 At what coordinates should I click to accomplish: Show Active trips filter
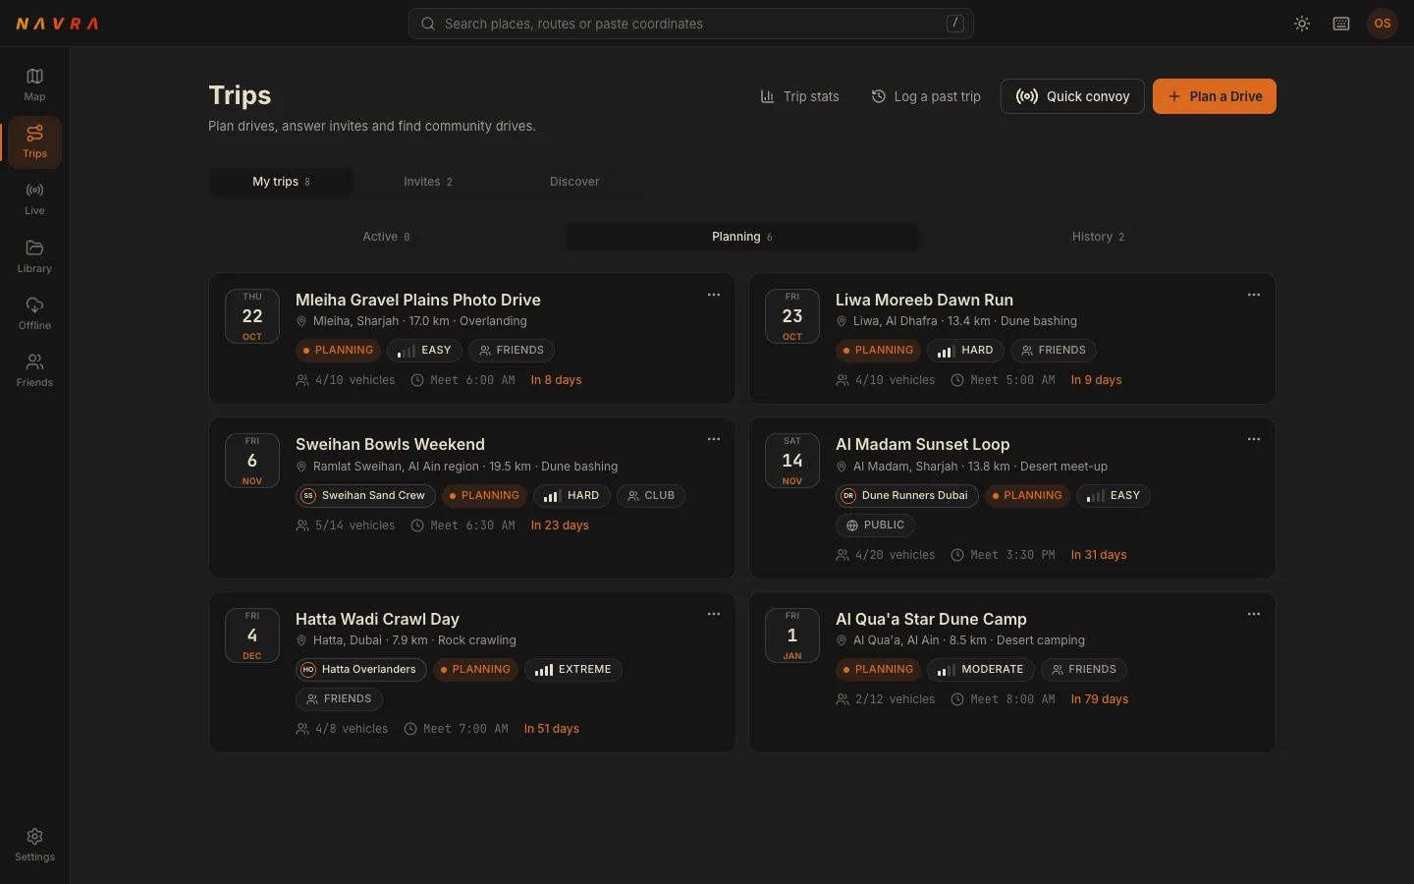pos(387,237)
